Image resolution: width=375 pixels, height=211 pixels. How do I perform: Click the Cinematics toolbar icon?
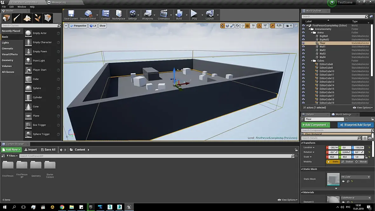pos(164,14)
